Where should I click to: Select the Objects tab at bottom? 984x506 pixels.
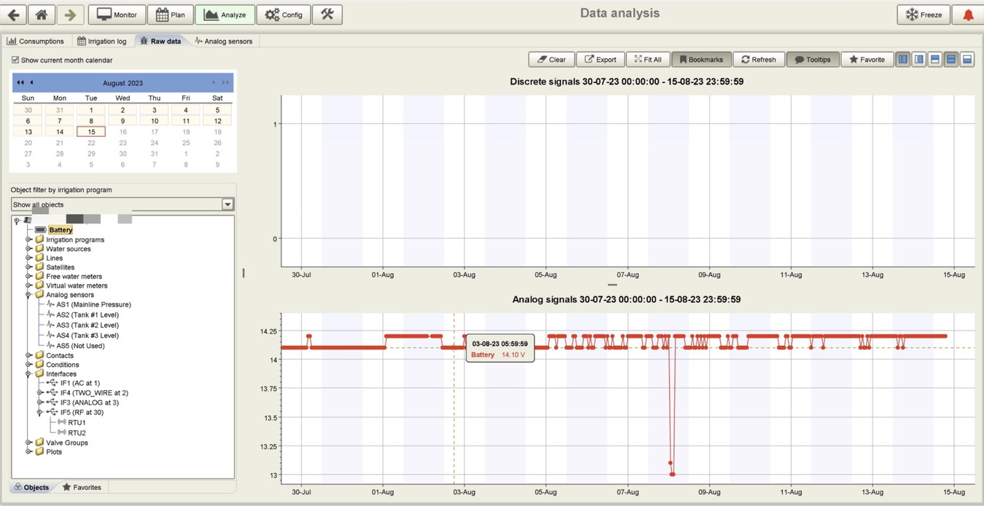click(31, 487)
